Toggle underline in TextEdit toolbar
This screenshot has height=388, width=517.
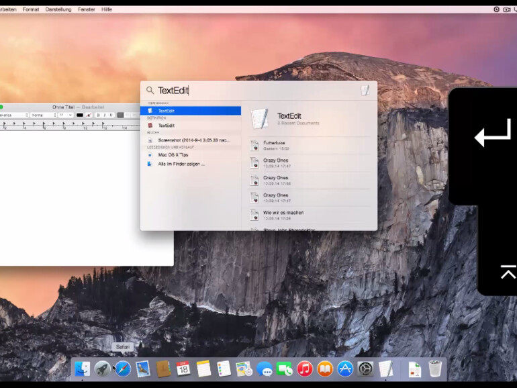[111, 115]
